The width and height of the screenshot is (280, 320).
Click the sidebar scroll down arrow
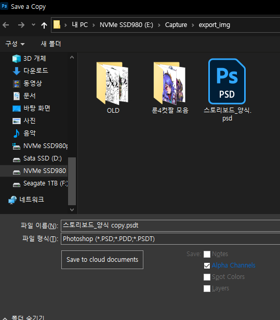(x=72, y=209)
